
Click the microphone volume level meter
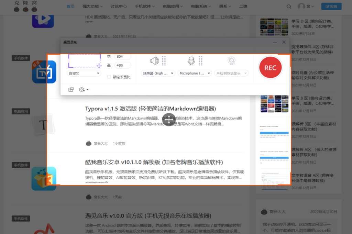pyautogui.click(x=200, y=60)
